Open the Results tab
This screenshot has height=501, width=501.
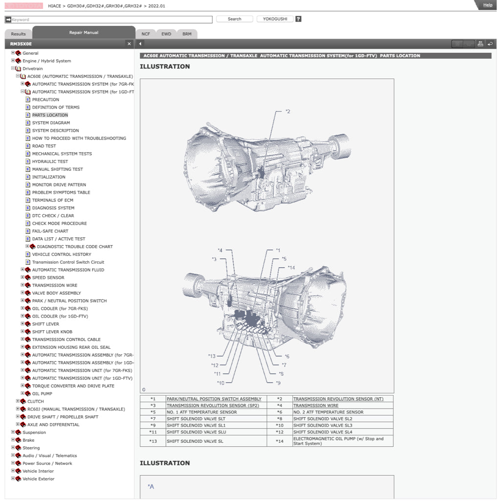(x=18, y=33)
